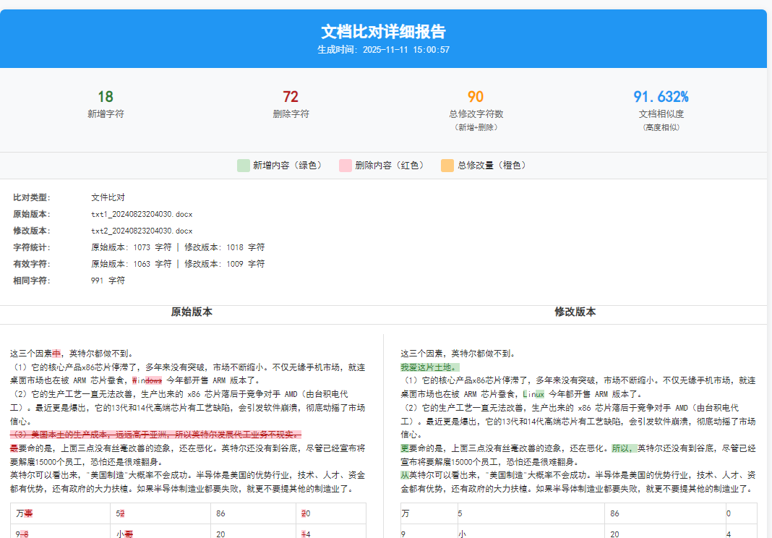Click the struck-through paragraph (3) 美国本土的生产成本
Image resolution: width=772 pixels, height=538 pixels.
[155, 435]
